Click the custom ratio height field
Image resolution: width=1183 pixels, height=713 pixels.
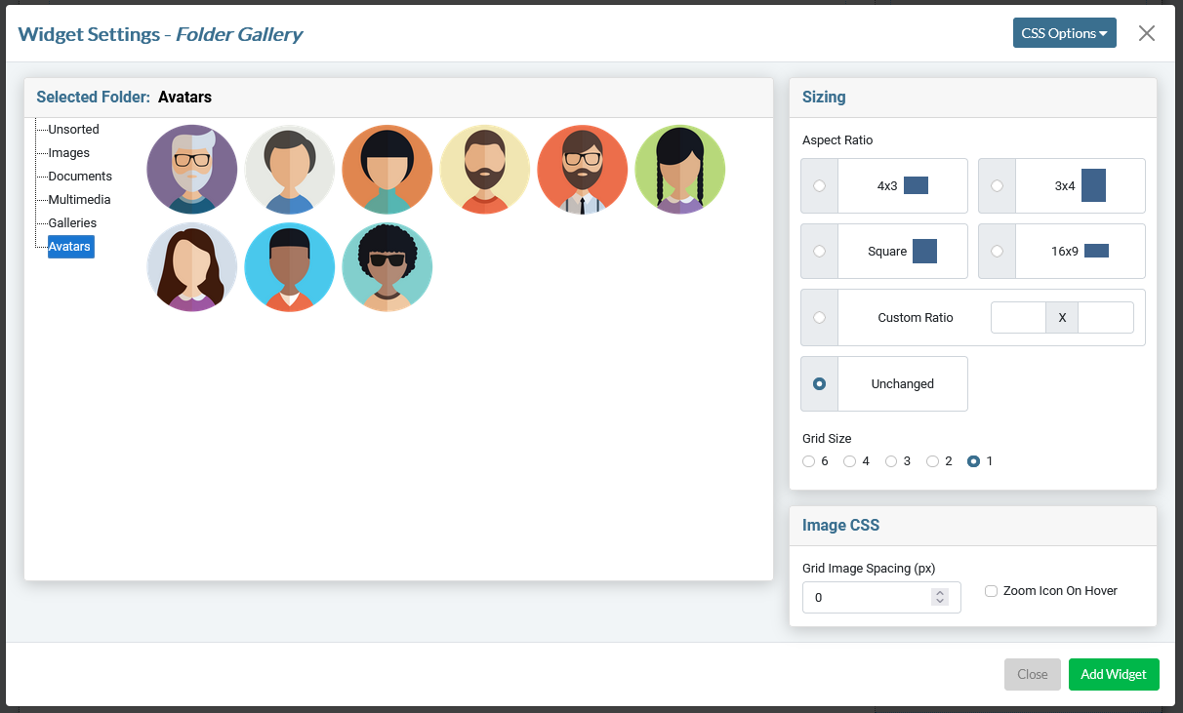pos(1106,318)
